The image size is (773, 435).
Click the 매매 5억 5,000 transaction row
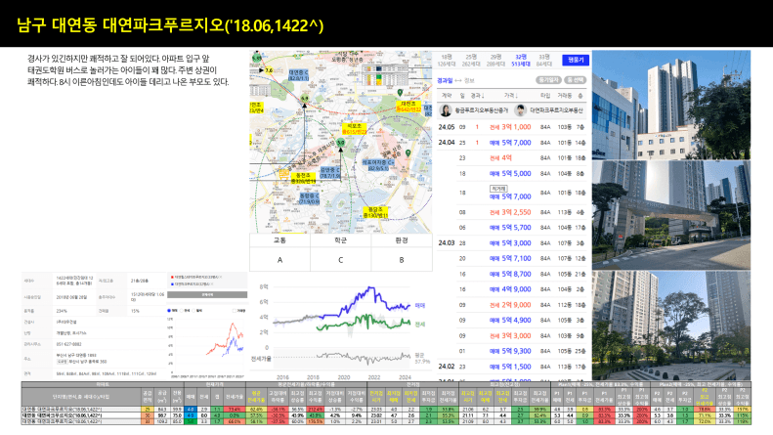512,174
